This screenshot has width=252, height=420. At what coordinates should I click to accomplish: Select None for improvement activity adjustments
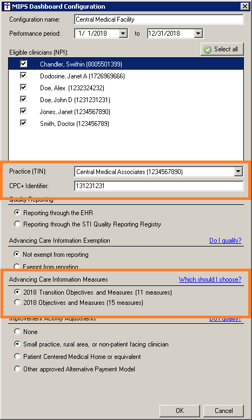click(26, 332)
